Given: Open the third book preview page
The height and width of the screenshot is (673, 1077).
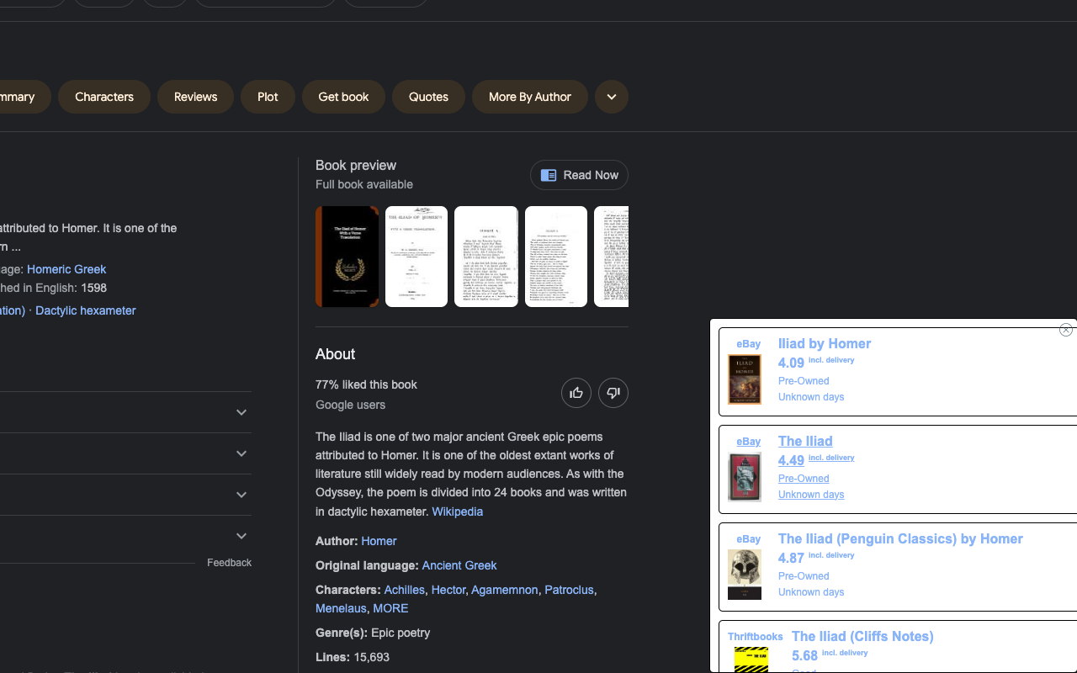Looking at the screenshot, I should pos(486,257).
